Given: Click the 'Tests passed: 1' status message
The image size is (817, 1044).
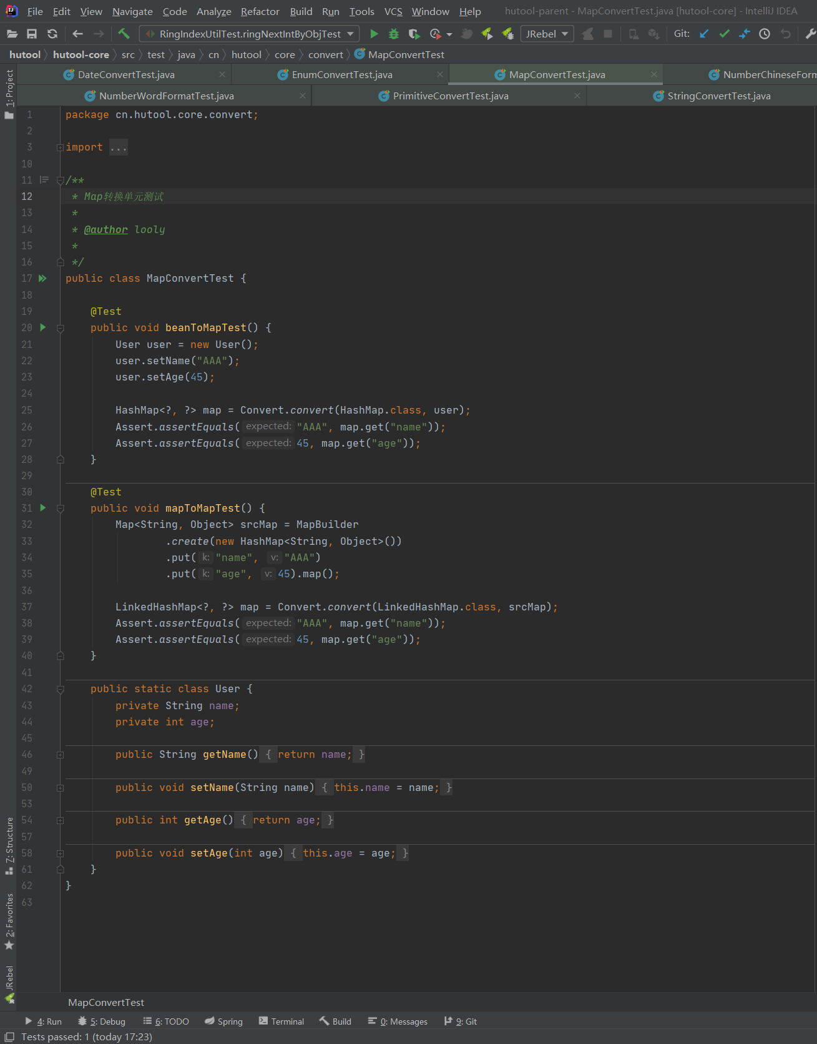Looking at the screenshot, I should (x=87, y=1037).
